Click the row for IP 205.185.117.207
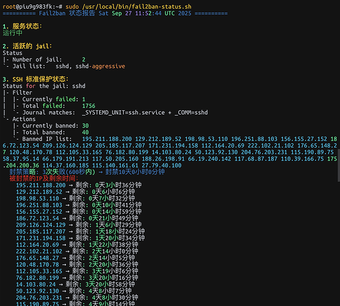 (x=80, y=232)
